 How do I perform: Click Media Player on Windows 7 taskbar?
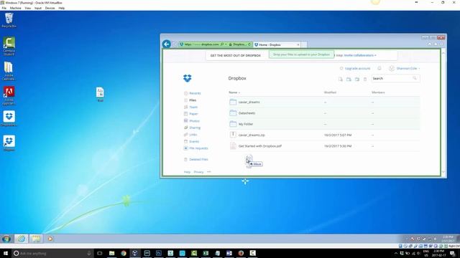click(50, 239)
